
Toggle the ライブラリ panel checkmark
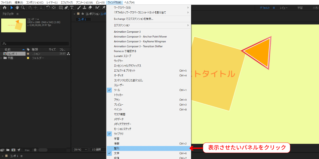(109, 134)
